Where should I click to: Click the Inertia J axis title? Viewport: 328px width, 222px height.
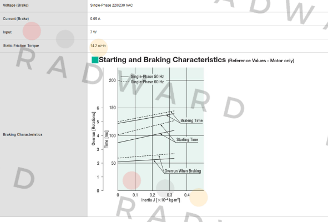pyautogui.click(x=160, y=200)
